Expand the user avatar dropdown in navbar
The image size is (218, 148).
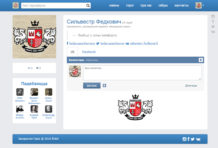pos(200,5)
